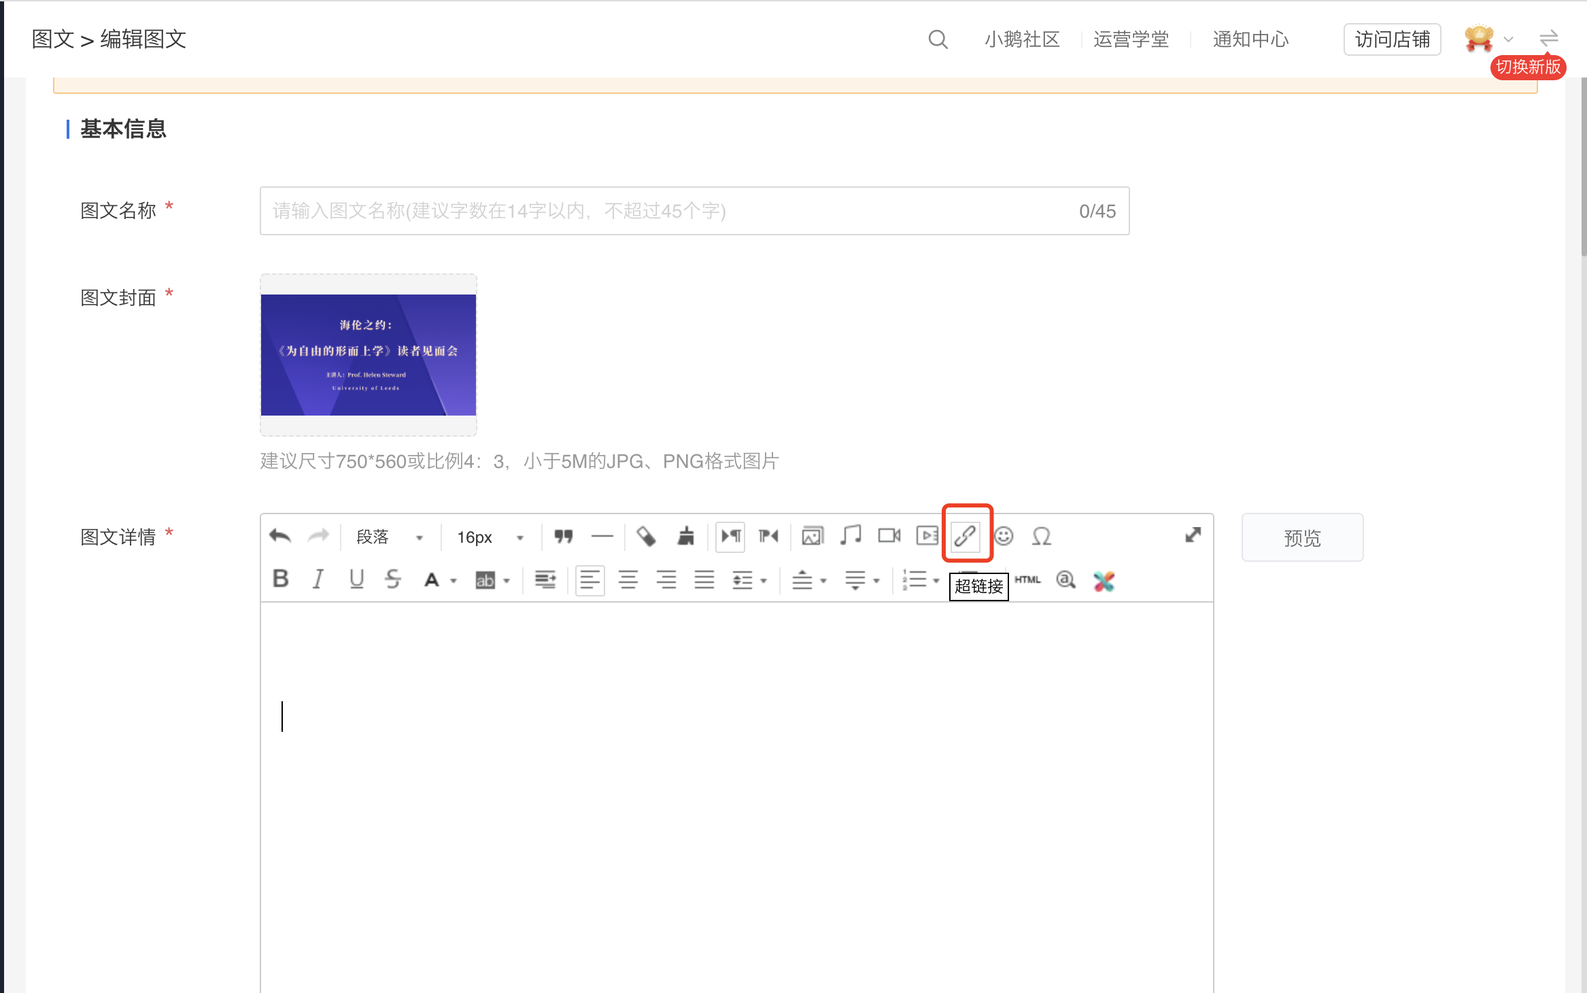Open the emoji smiley picker
The width and height of the screenshot is (1587, 993).
1004,536
